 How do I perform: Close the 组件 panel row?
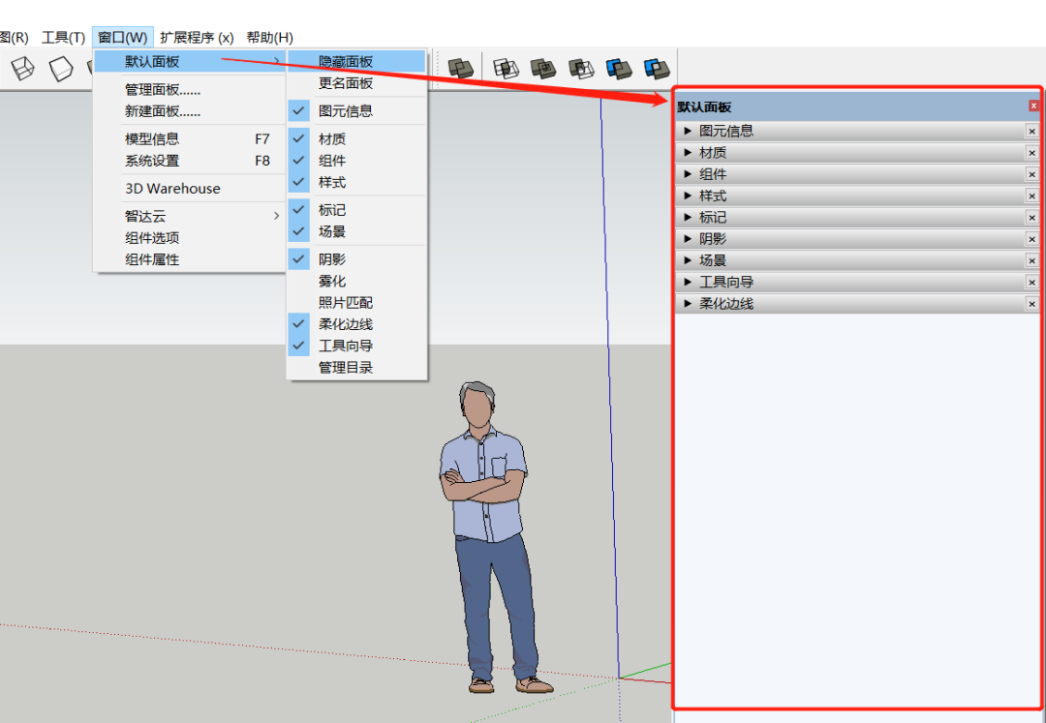[x=1032, y=174]
